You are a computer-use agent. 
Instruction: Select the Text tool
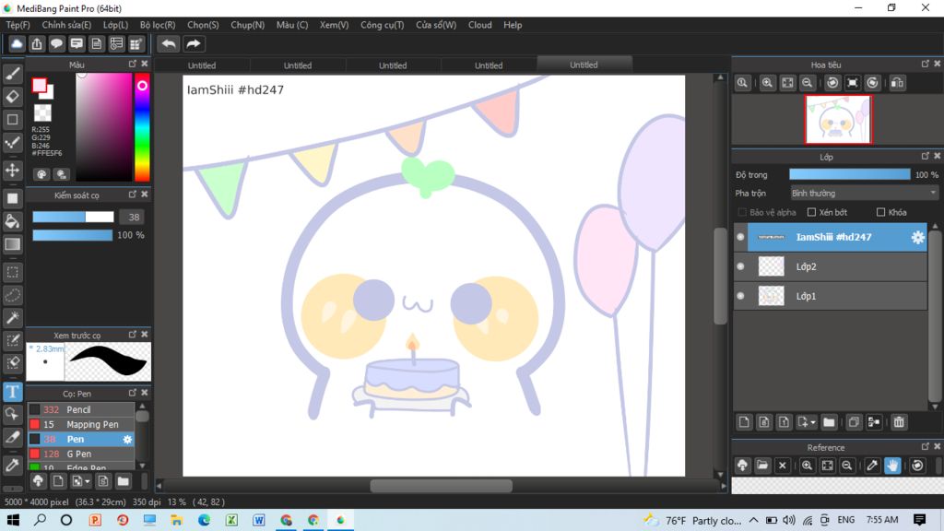tap(13, 392)
